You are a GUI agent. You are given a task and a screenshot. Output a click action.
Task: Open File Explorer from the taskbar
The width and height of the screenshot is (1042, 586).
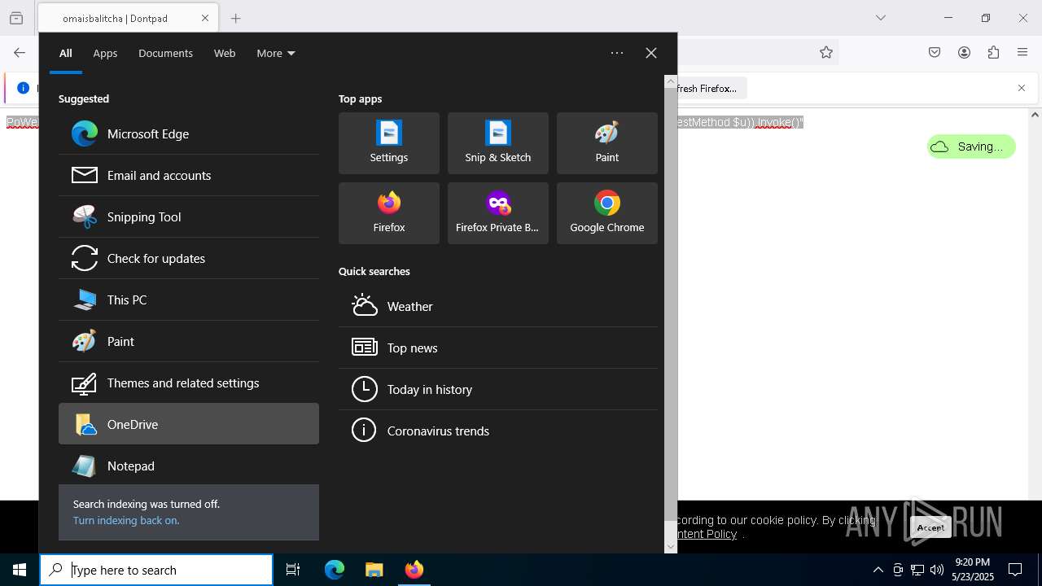click(374, 570)
